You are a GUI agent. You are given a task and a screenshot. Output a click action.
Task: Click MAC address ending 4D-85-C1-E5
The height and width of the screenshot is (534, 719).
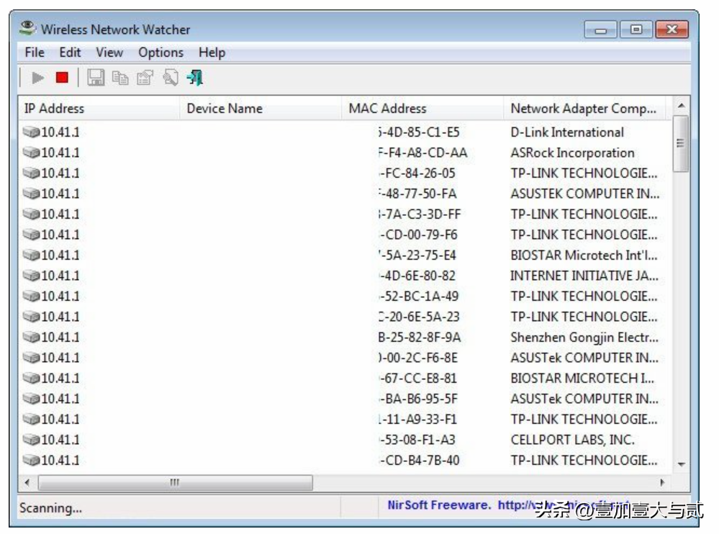(x=419, y=132)
